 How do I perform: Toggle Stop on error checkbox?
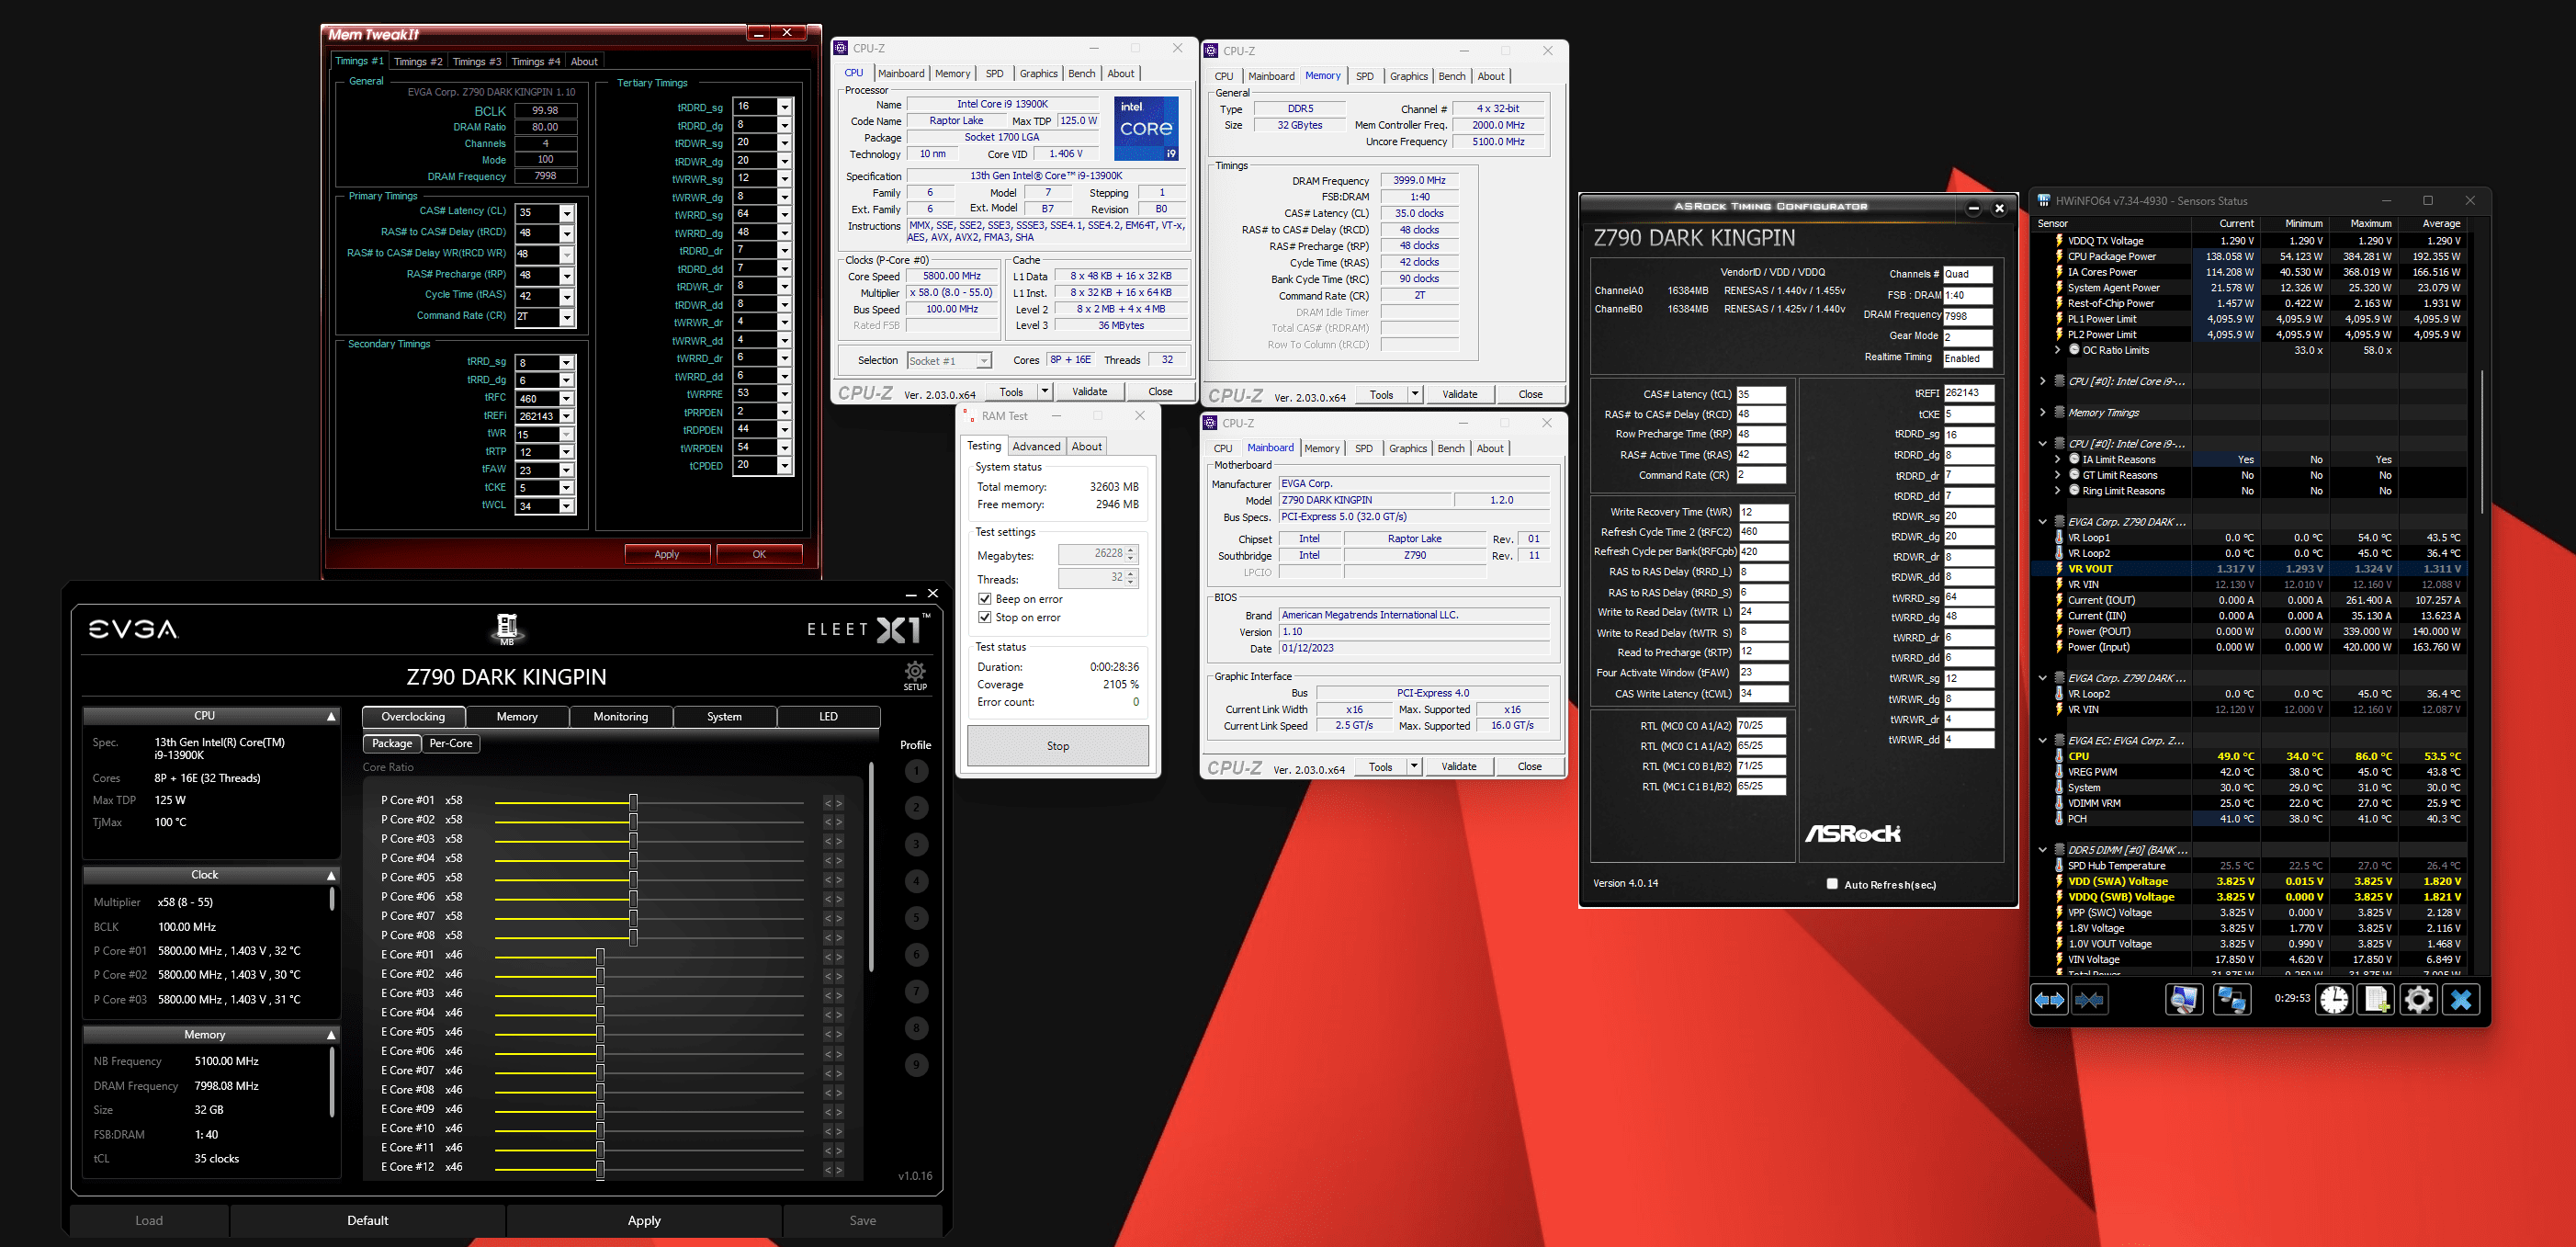(985, 617)
